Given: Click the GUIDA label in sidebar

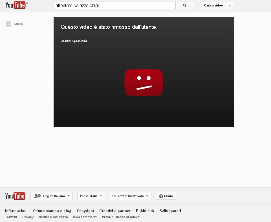Looking at the screenshot, I should tap(18, 24).
